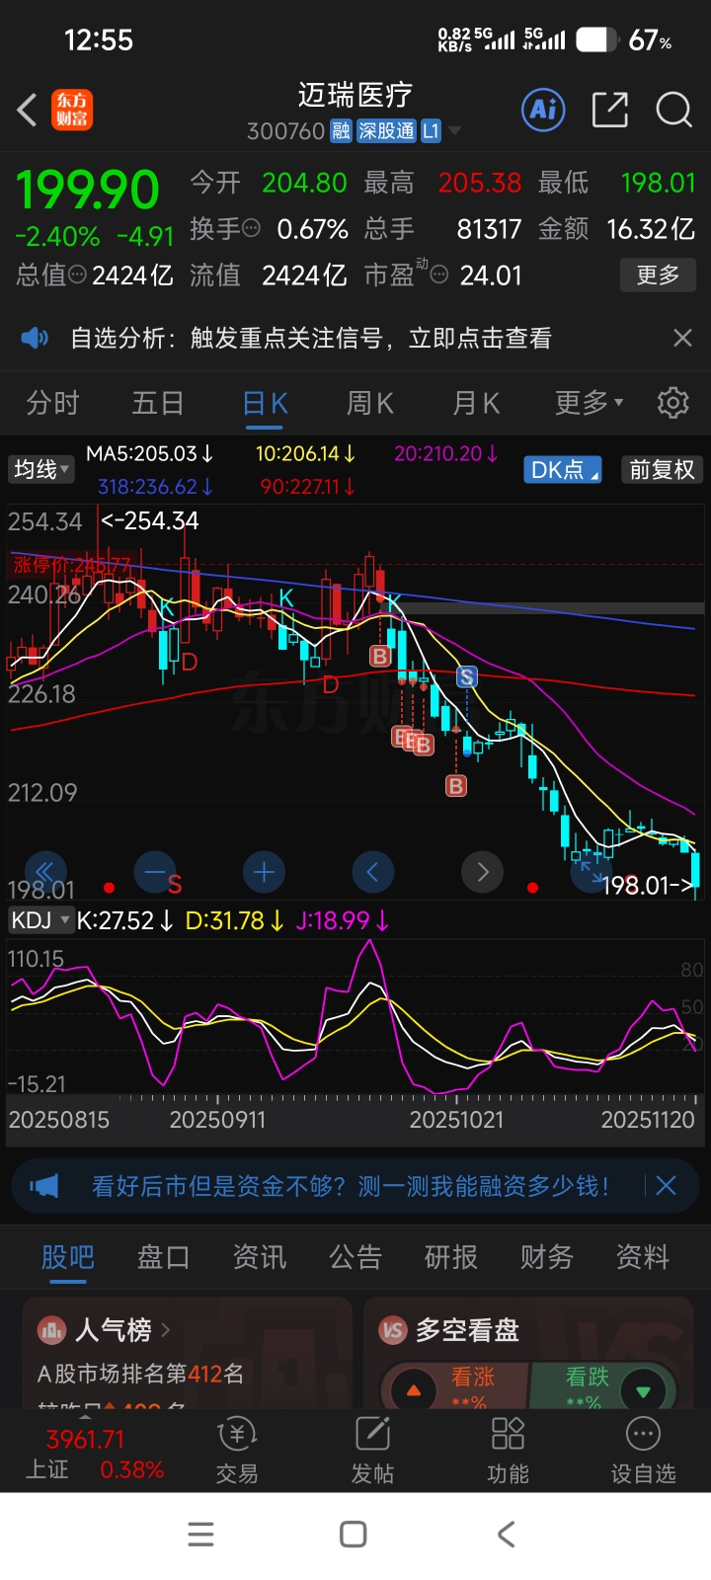Tap the 总值 info circle icon
This screenshot has width=711, height=1580.
pyautogui.click(x=77, y=276)
